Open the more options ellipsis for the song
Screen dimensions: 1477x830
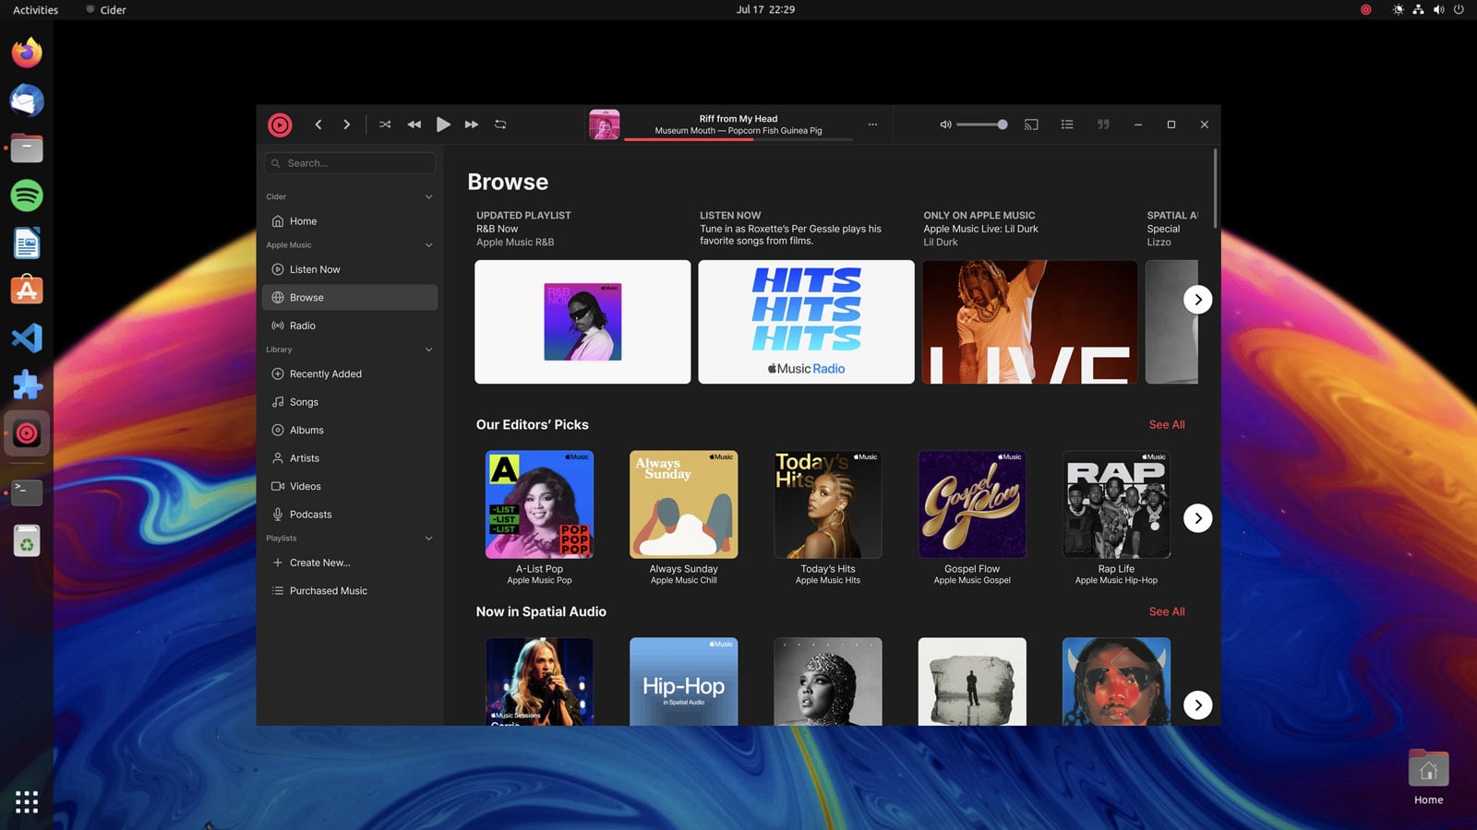(872, 125)
